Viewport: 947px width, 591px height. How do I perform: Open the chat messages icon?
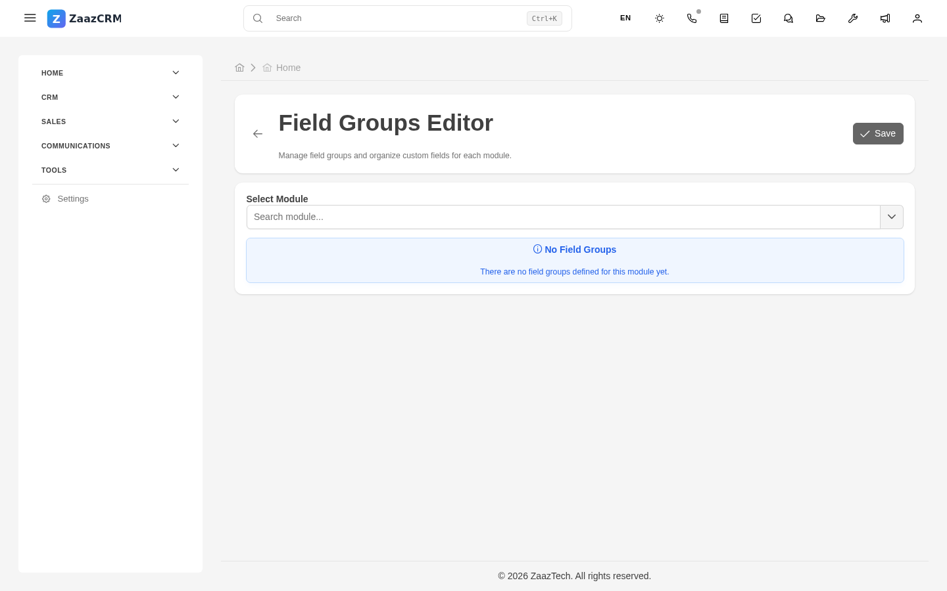click(789, 18)
